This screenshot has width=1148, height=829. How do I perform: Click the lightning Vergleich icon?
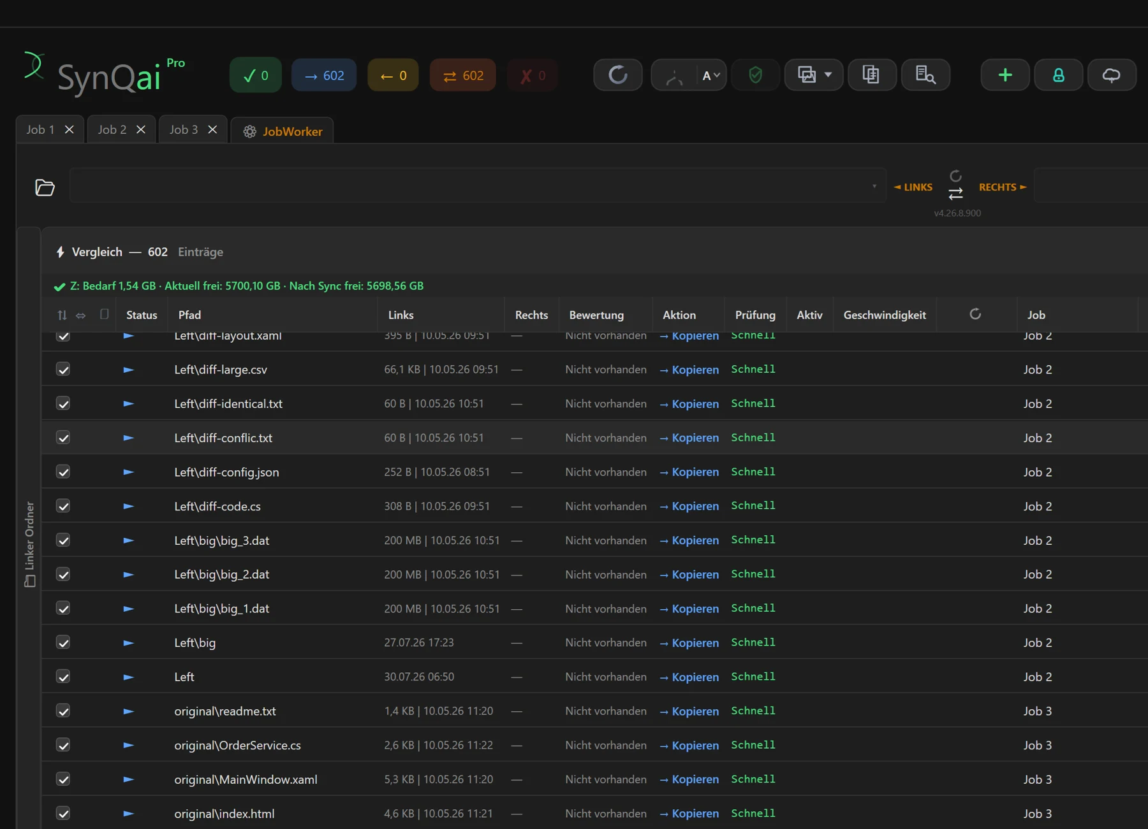click(61, 252)
